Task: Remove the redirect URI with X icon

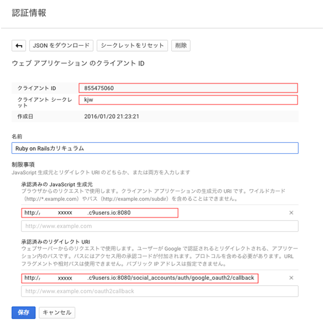Action: coord(291,278)
